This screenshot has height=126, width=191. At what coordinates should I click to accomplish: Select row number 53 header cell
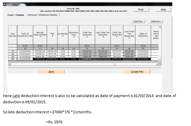coord(13,51)
